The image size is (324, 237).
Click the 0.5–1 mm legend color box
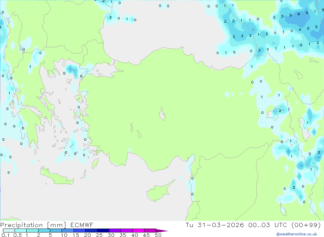point(21,231)
